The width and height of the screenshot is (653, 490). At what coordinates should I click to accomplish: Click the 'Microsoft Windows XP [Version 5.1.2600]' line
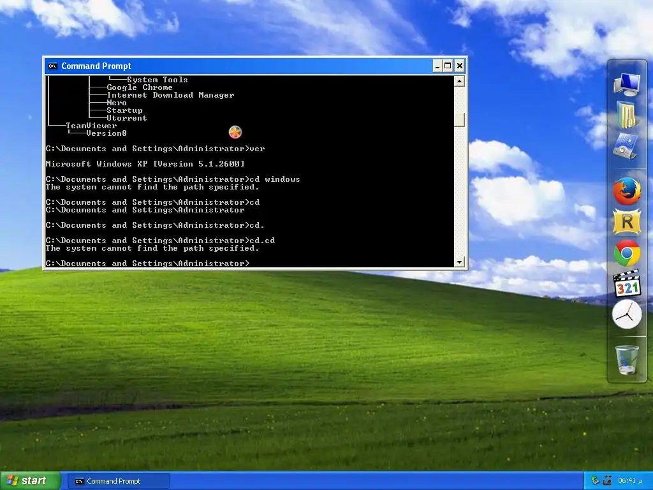tap(145, 164)
